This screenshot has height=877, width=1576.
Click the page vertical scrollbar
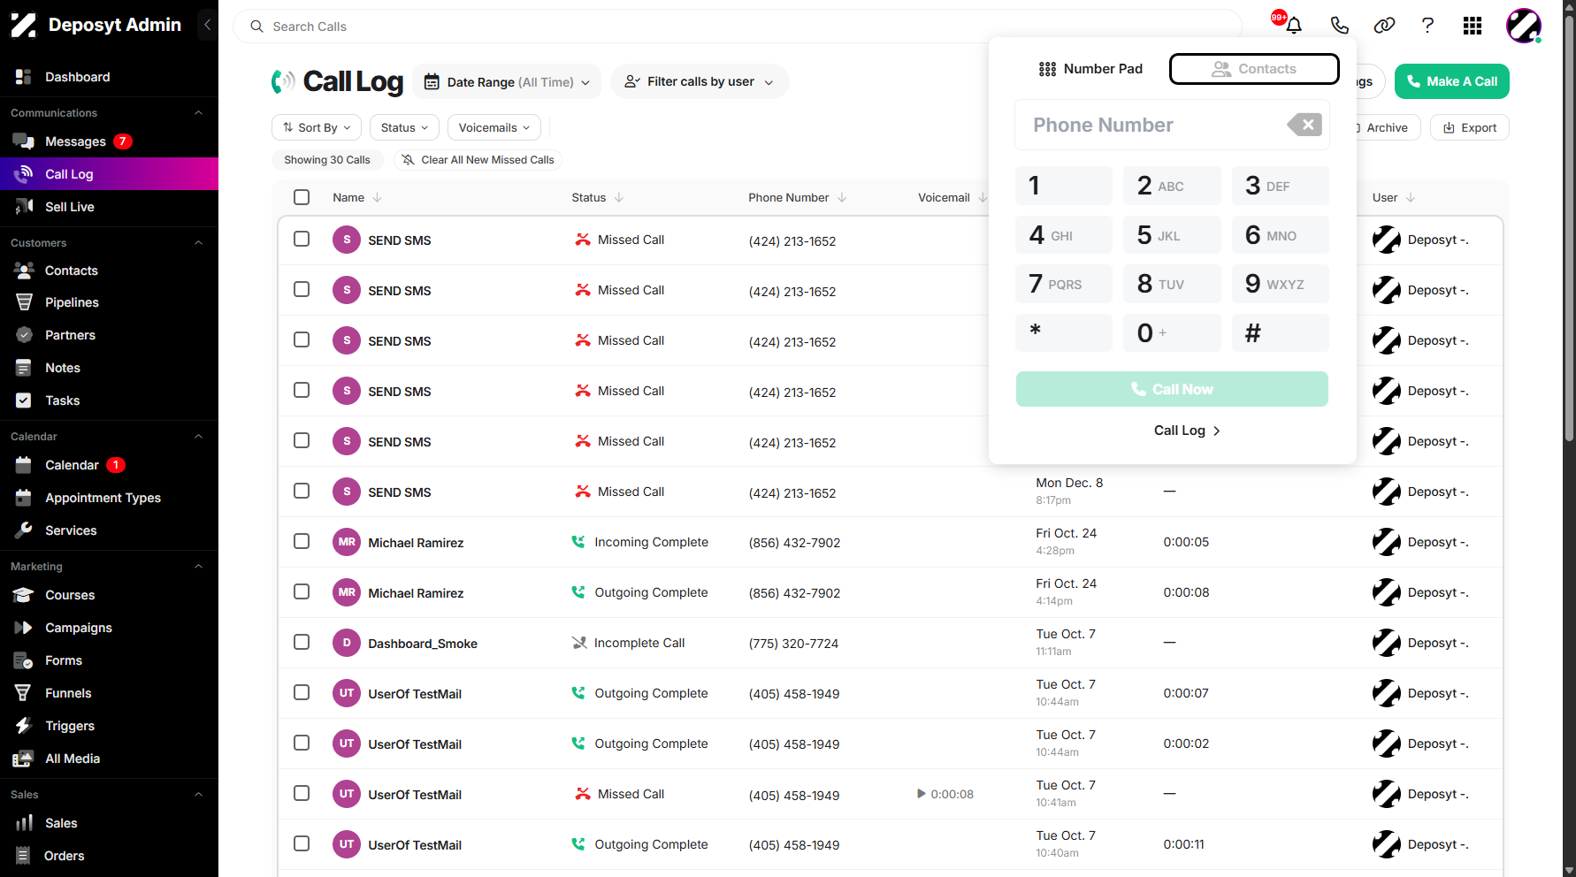[x=1569, y=230]
